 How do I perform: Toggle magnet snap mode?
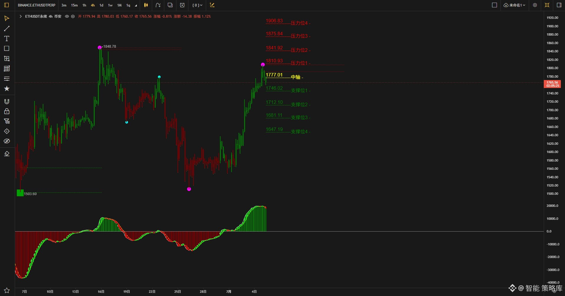[x=7, y=102]
